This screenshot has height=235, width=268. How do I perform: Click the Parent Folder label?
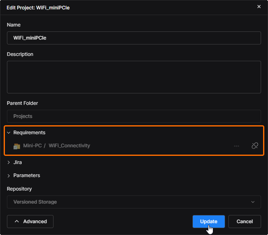[22, 103]
